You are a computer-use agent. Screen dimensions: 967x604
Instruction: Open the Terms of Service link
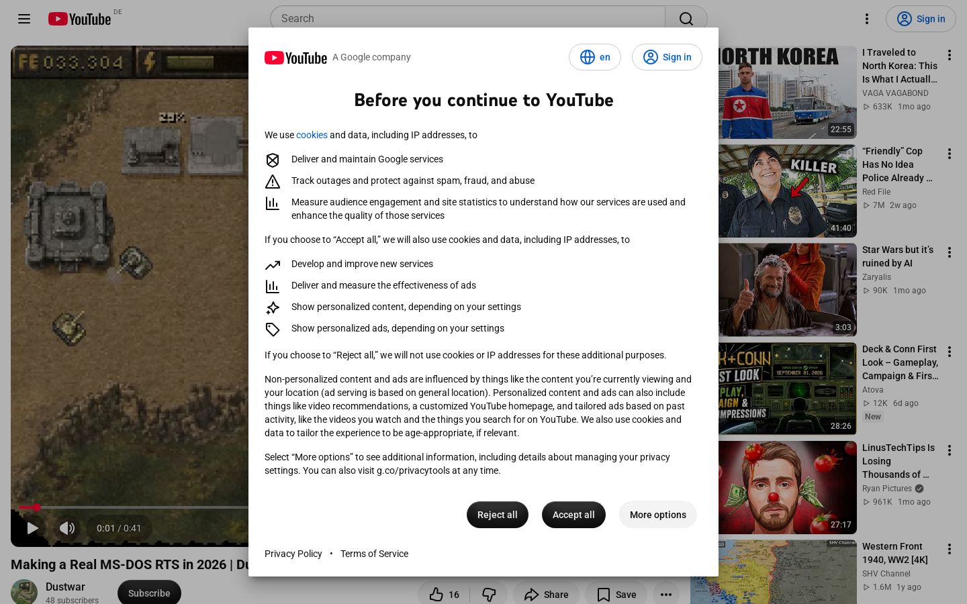pyautogui.click(x=374, y=554)
